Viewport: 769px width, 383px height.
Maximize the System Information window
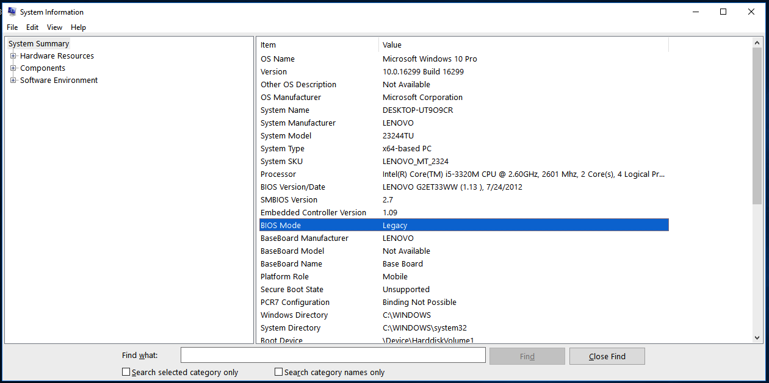pos(723,12)
